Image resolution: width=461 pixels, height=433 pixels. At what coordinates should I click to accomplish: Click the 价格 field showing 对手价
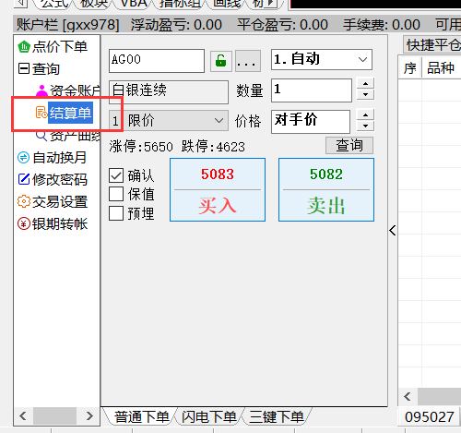click(x=311, y=122)
